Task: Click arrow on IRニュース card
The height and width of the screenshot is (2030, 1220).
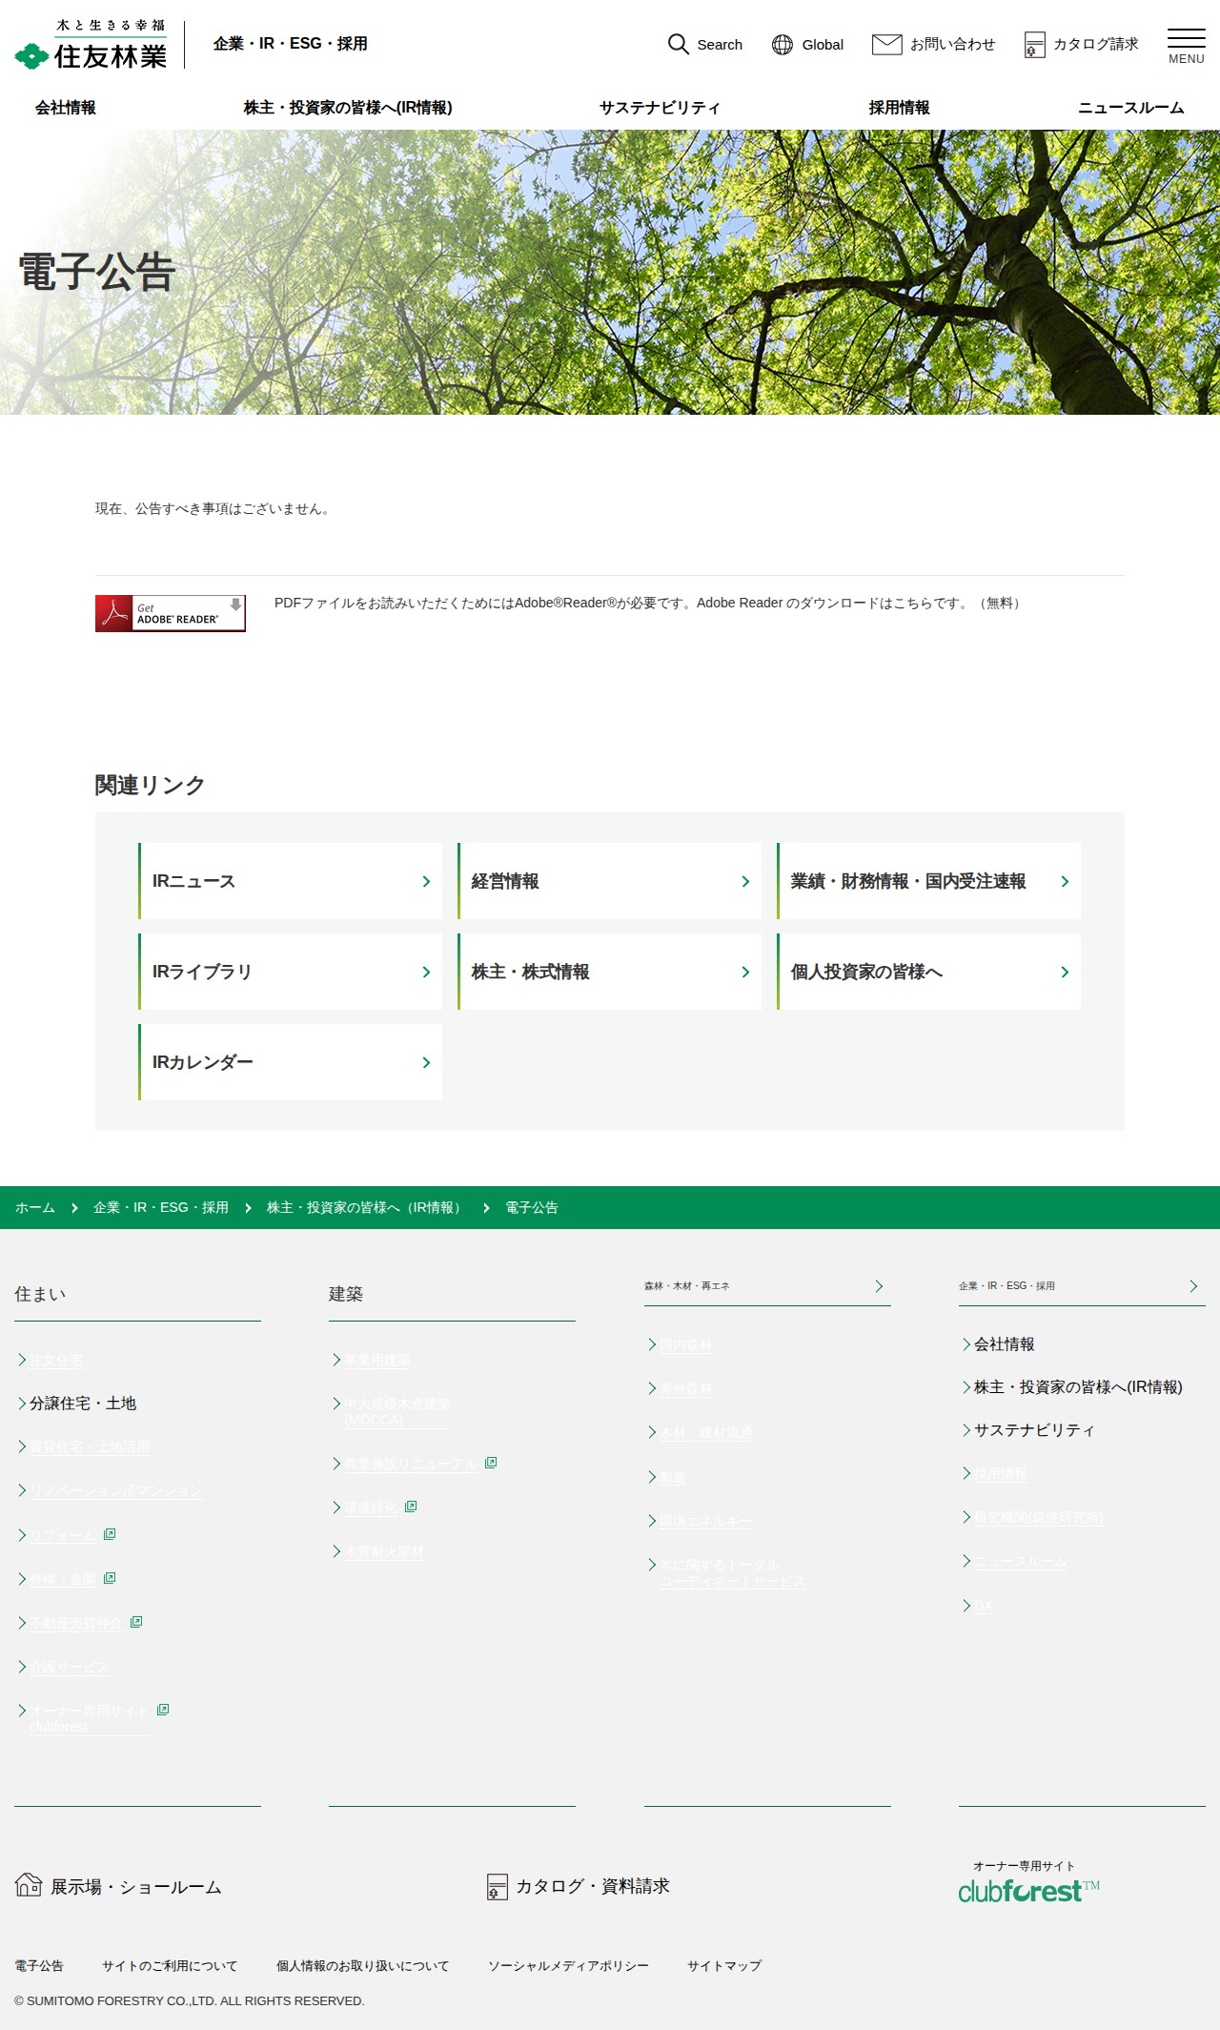Action: click(x=426, y=881)
